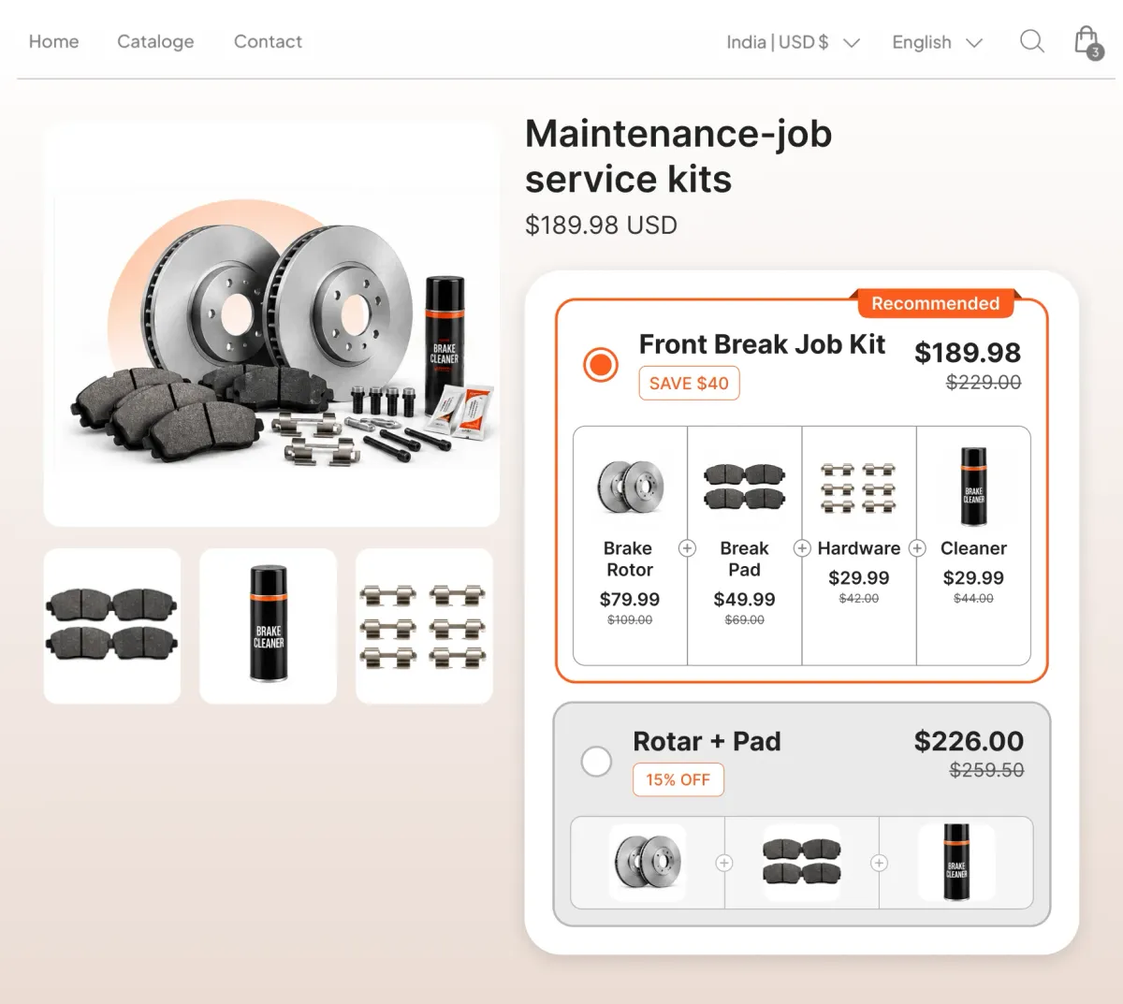
Task: Click Break Pad image in Front Break Job Kit
Action: tap(745, 486)
